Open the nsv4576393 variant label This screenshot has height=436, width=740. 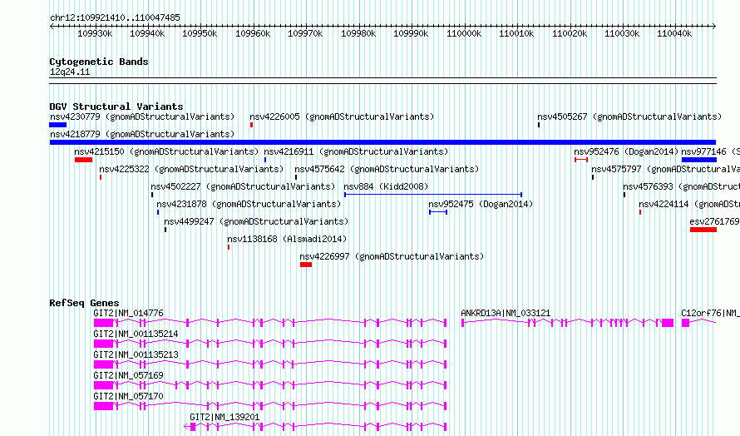tap(682, 186)
